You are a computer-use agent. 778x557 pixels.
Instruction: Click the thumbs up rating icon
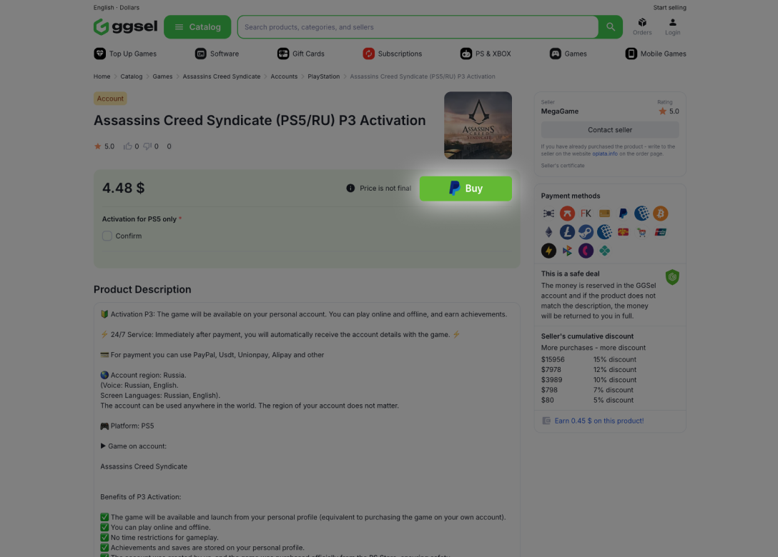(127, 146)
